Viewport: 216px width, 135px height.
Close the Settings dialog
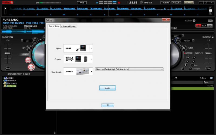(x=166, y=19)
